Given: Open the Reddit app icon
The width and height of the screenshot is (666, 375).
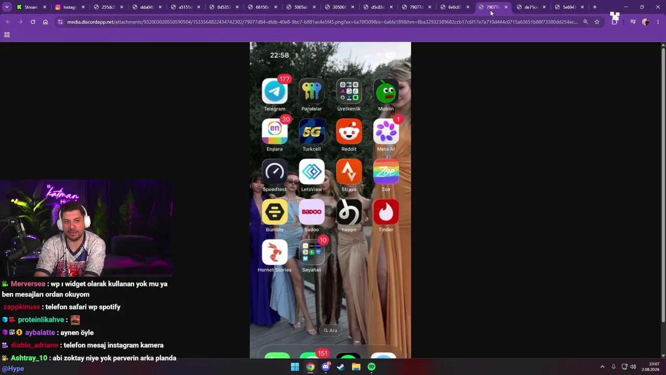Looking at the screenshot, I should [x=349, y=132].
